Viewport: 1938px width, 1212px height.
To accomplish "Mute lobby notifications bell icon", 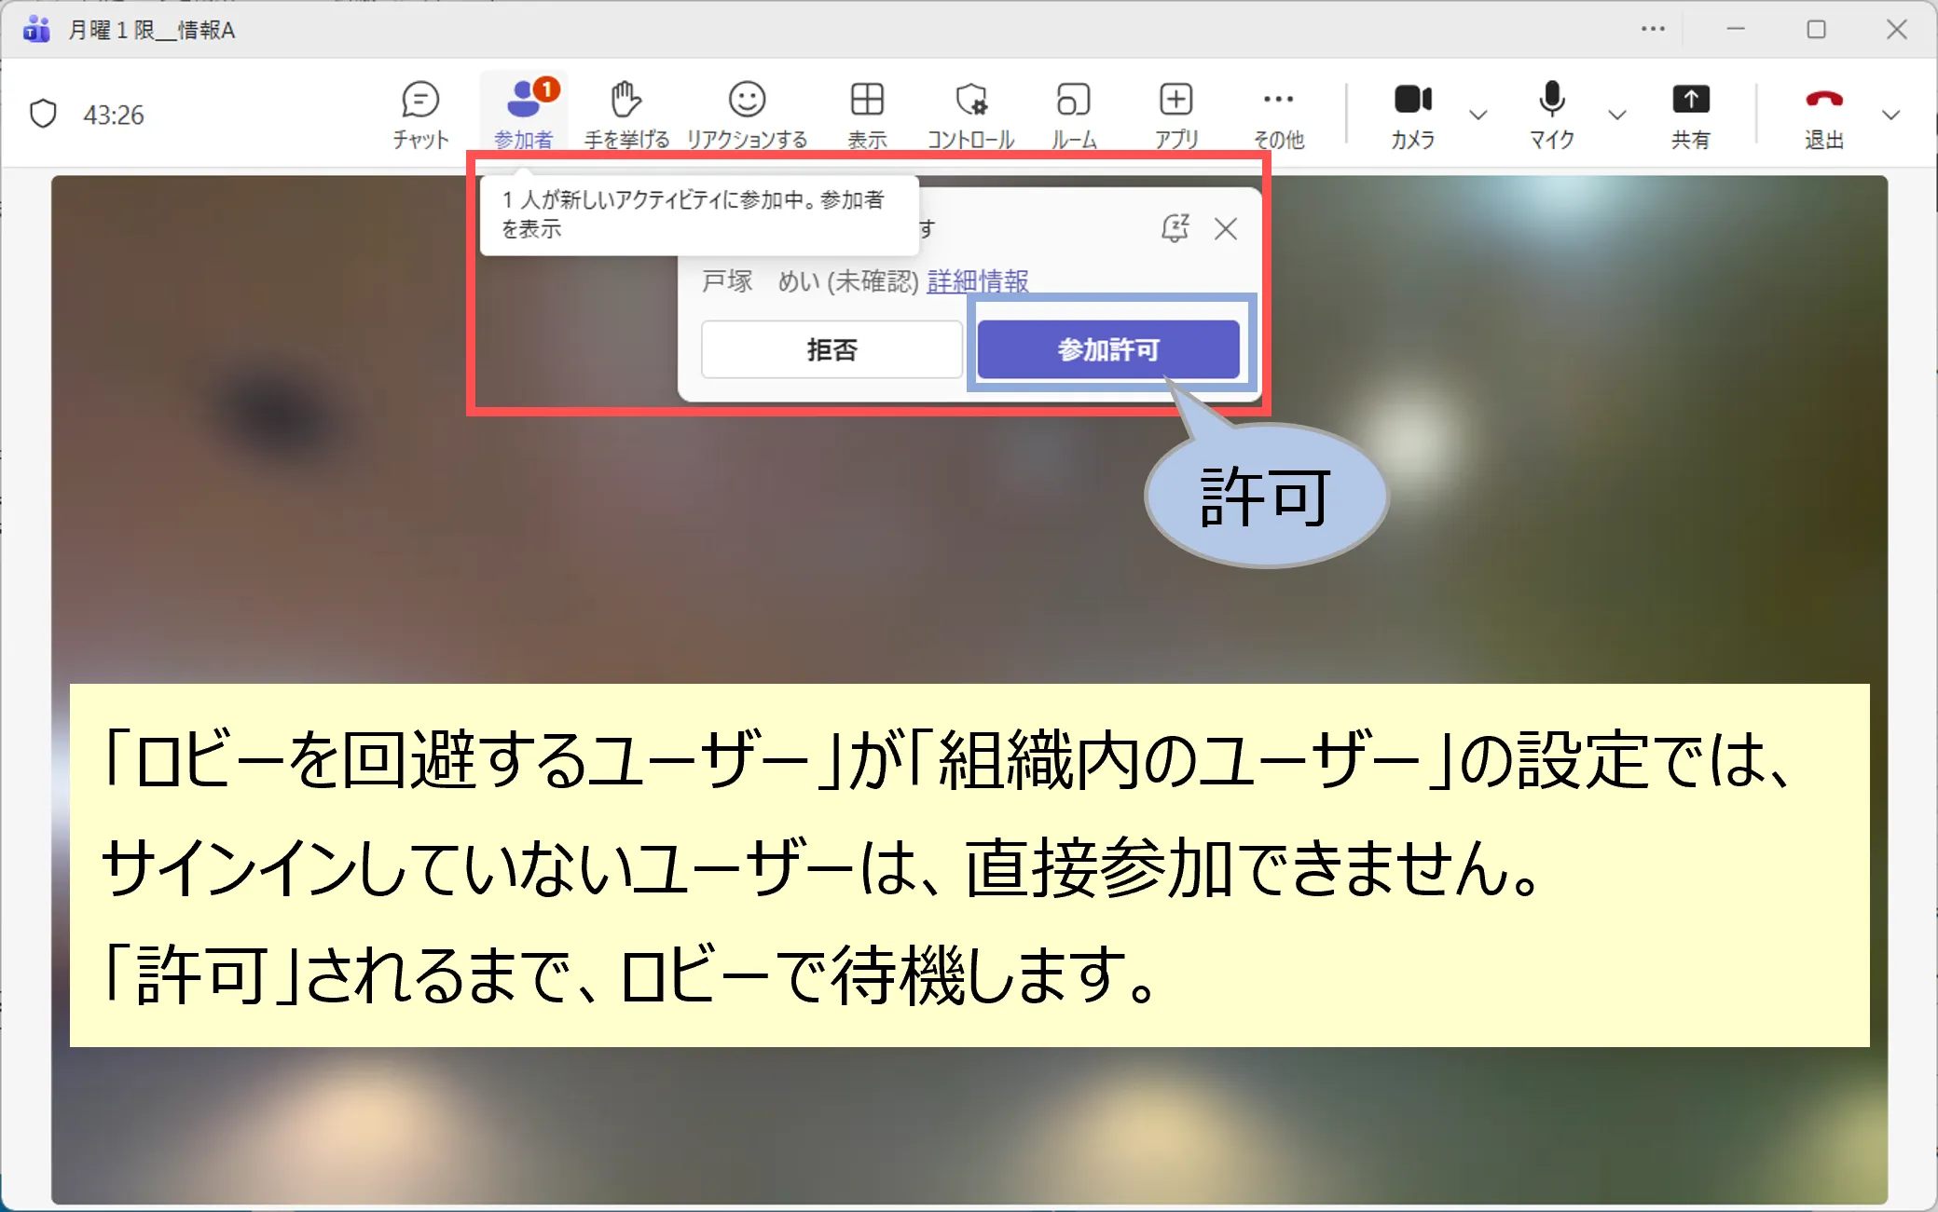I will point(1175,228).
